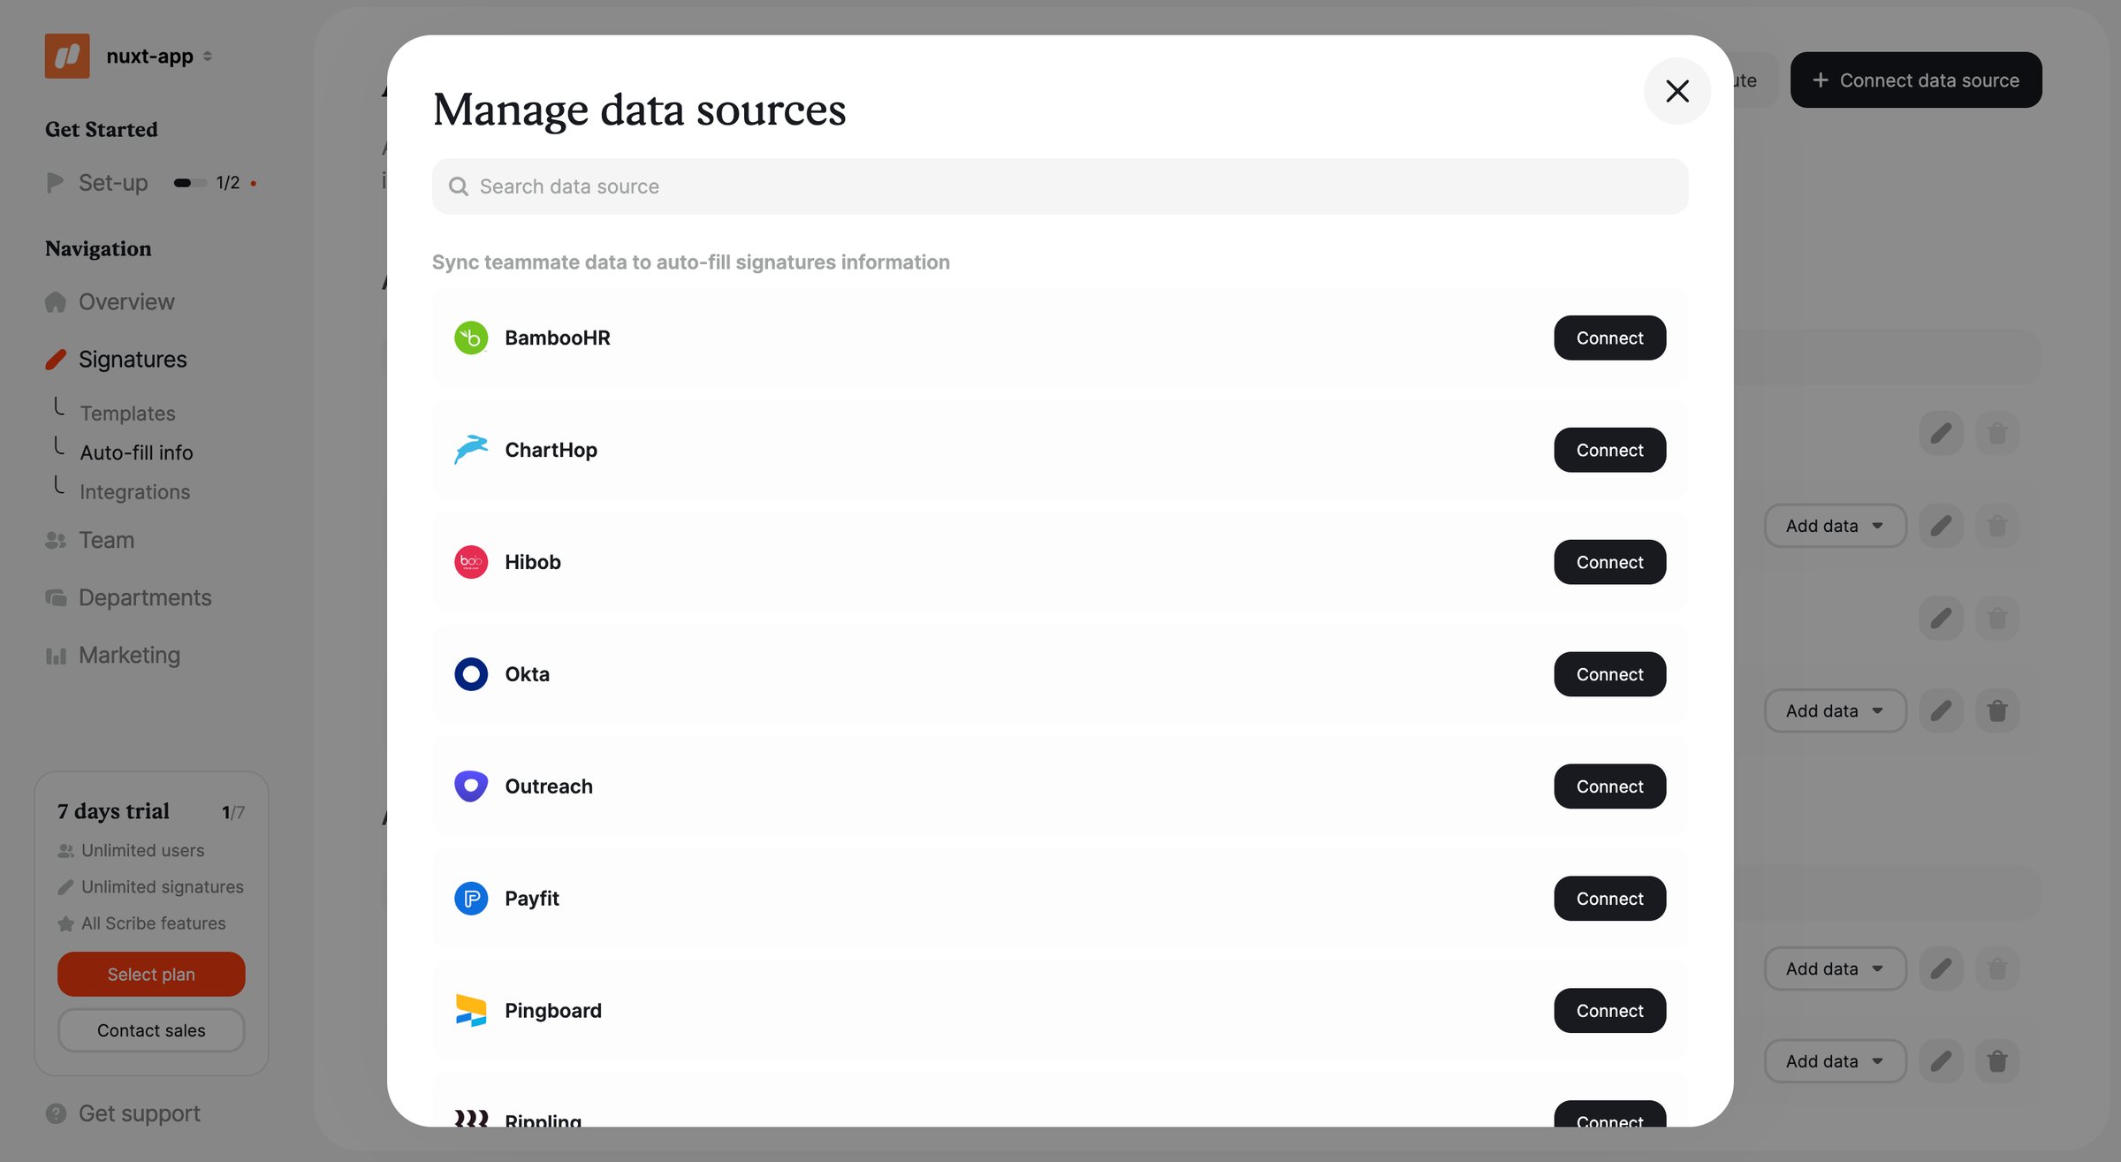The image size is (2121, 1162).
Task: Connect the Pingboard data source
Action: 1609,1011
